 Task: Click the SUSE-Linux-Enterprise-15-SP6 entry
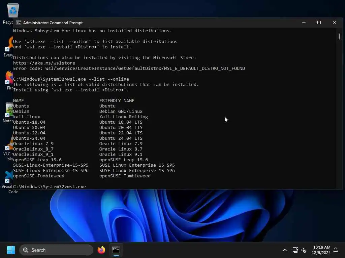[51, 170]
